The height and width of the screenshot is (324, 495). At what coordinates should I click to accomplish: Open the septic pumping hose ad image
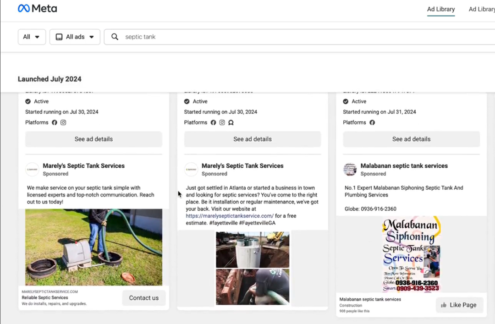pos(93,247)
